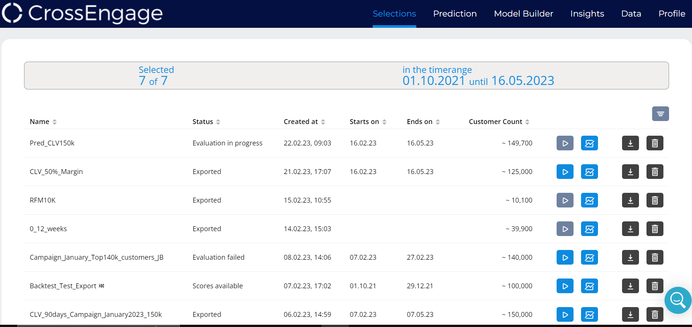Open the filter button above the table
The height and width of the screenshot is (327, 692).
(660, 114)
